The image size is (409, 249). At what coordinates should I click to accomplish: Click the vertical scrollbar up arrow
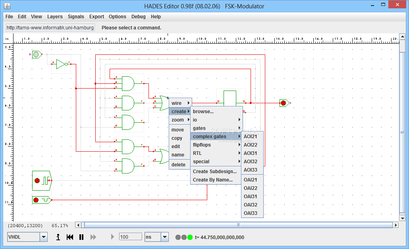click(x=403, y=37)
